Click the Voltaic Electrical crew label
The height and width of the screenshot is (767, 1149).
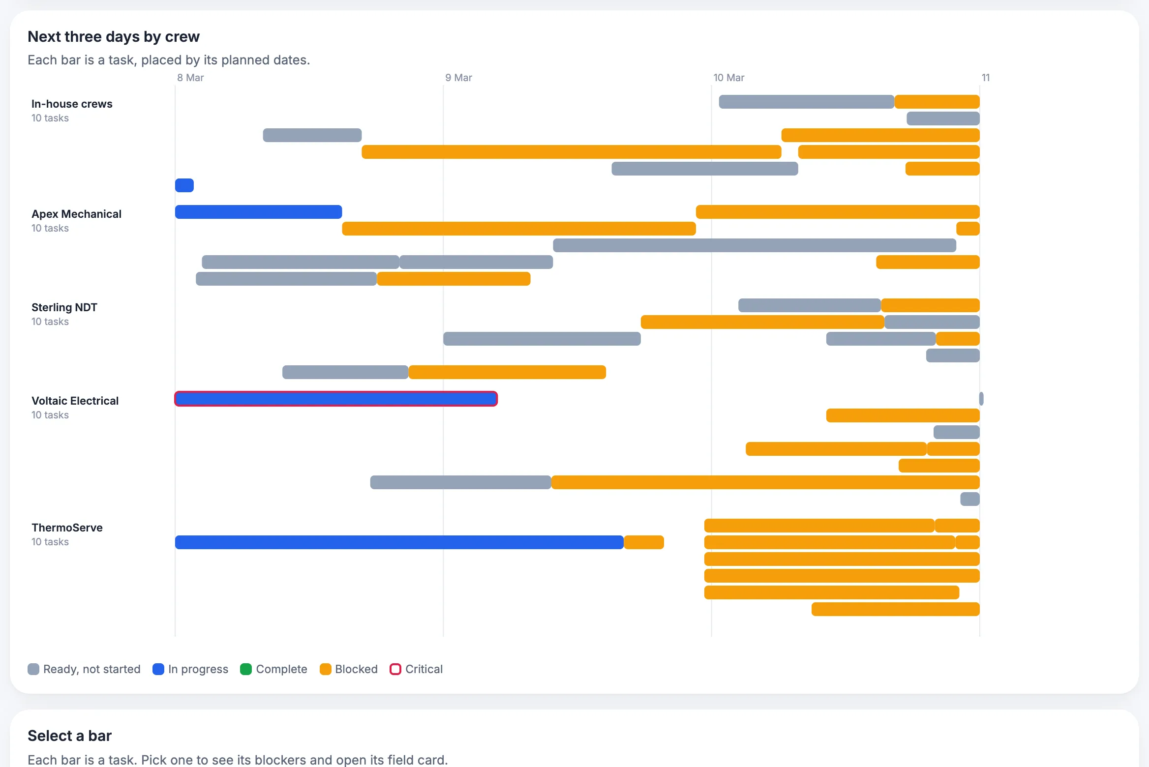coord(75,401)
